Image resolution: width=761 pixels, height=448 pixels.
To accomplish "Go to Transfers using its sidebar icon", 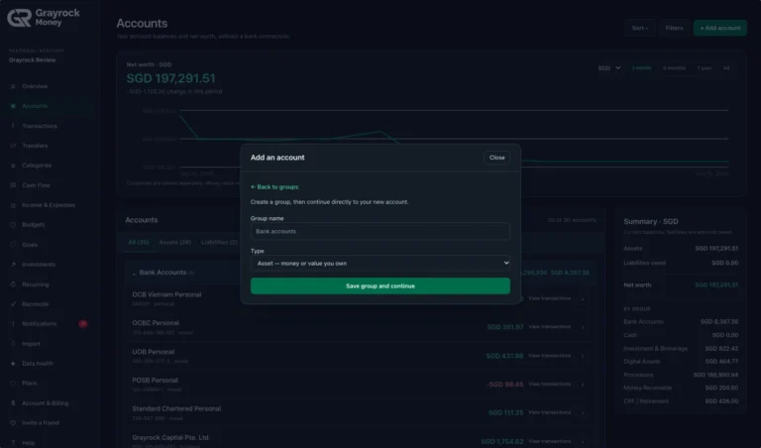I will click(x=13, y=146).
